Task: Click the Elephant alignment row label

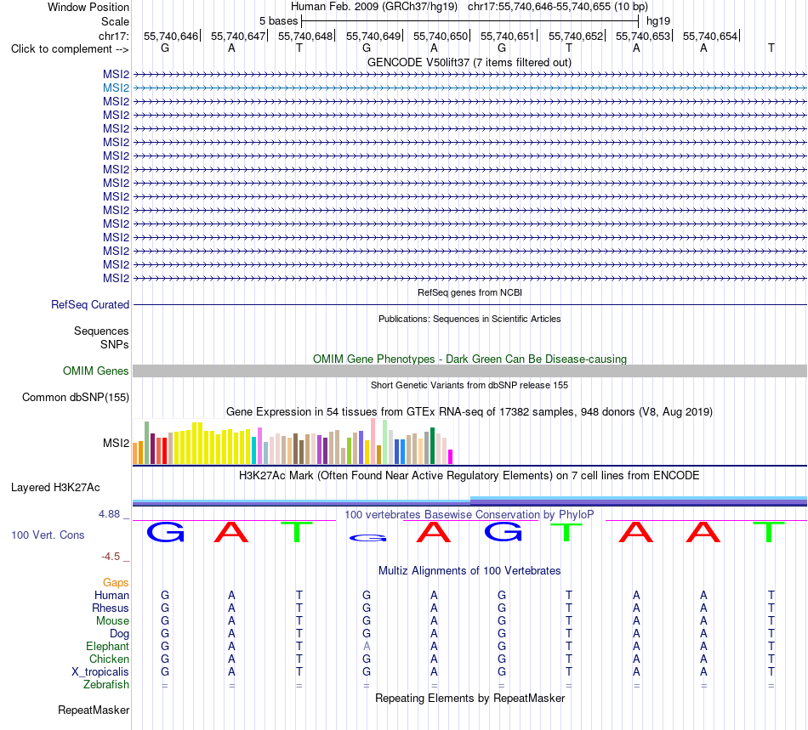Action: (x=107, y=646)
